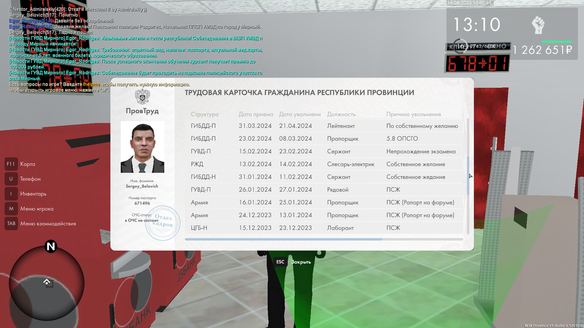Click the raised fist icon in HUD
The width and height of the screenshot is (584, 328).
coord(538,25)
